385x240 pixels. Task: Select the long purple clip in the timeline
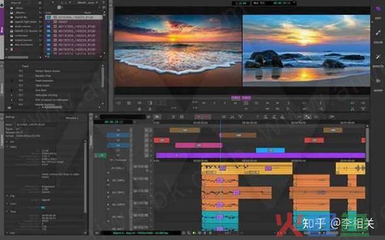click(261, 155)
